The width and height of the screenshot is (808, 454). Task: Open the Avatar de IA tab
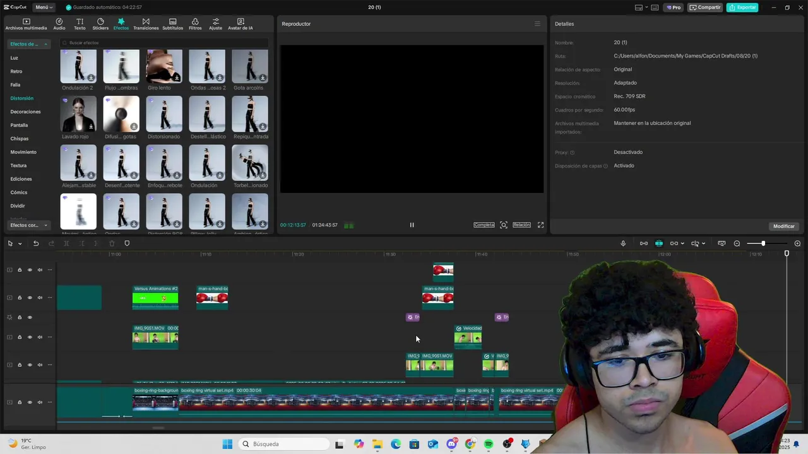pos(240,24)
